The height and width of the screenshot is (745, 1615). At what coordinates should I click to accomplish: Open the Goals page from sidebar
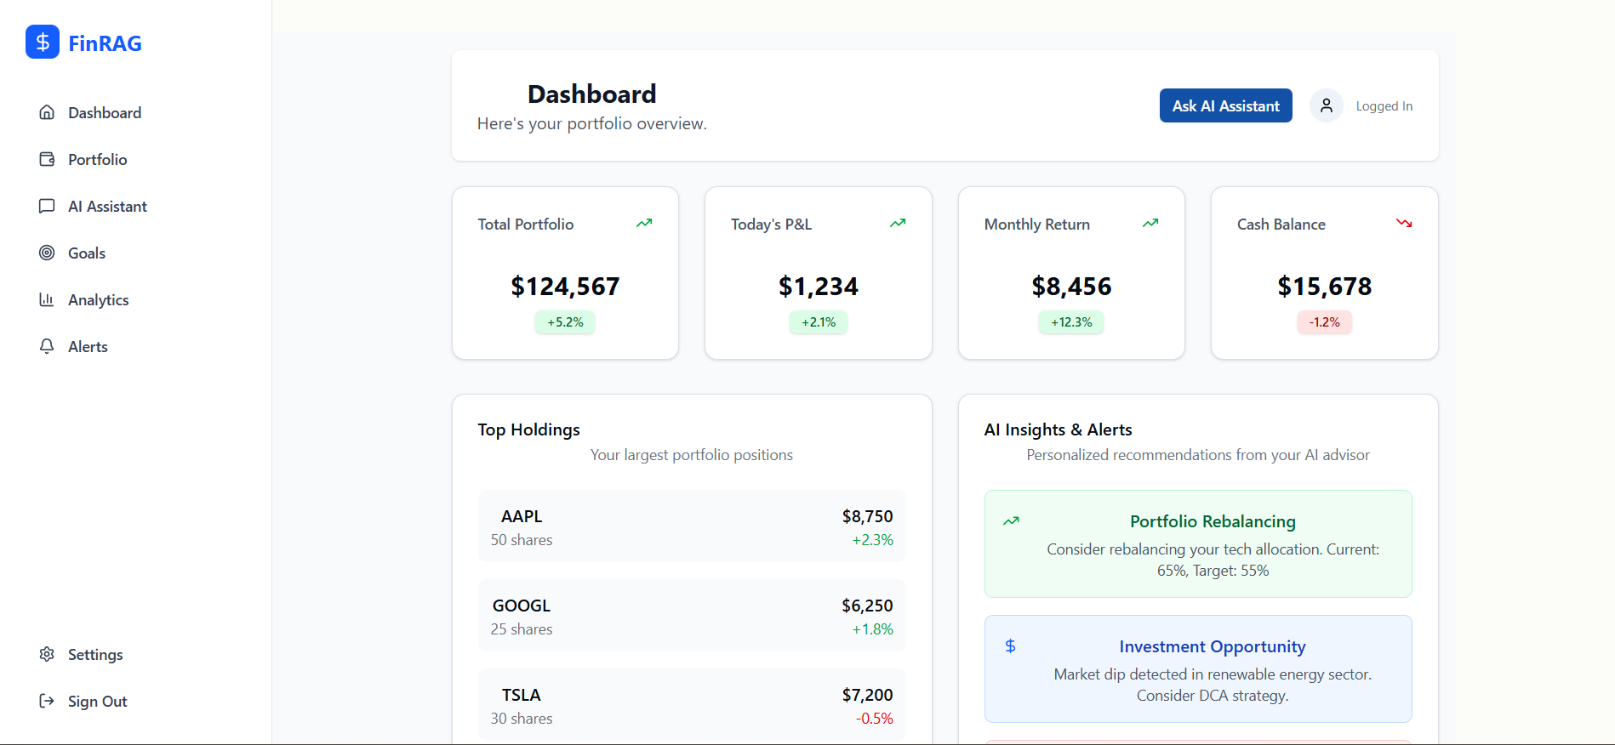click(86, 253)
